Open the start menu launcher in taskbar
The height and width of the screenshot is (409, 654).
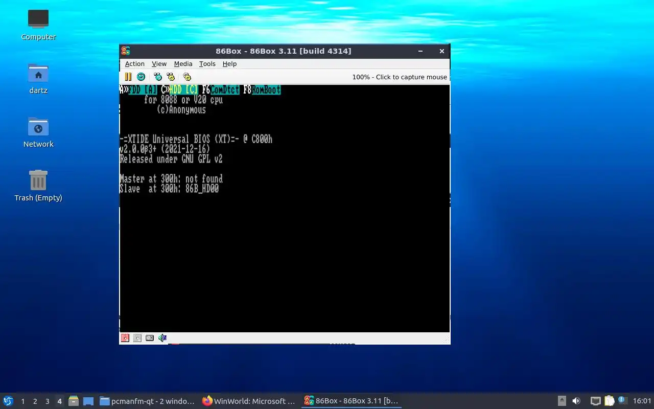8,401
